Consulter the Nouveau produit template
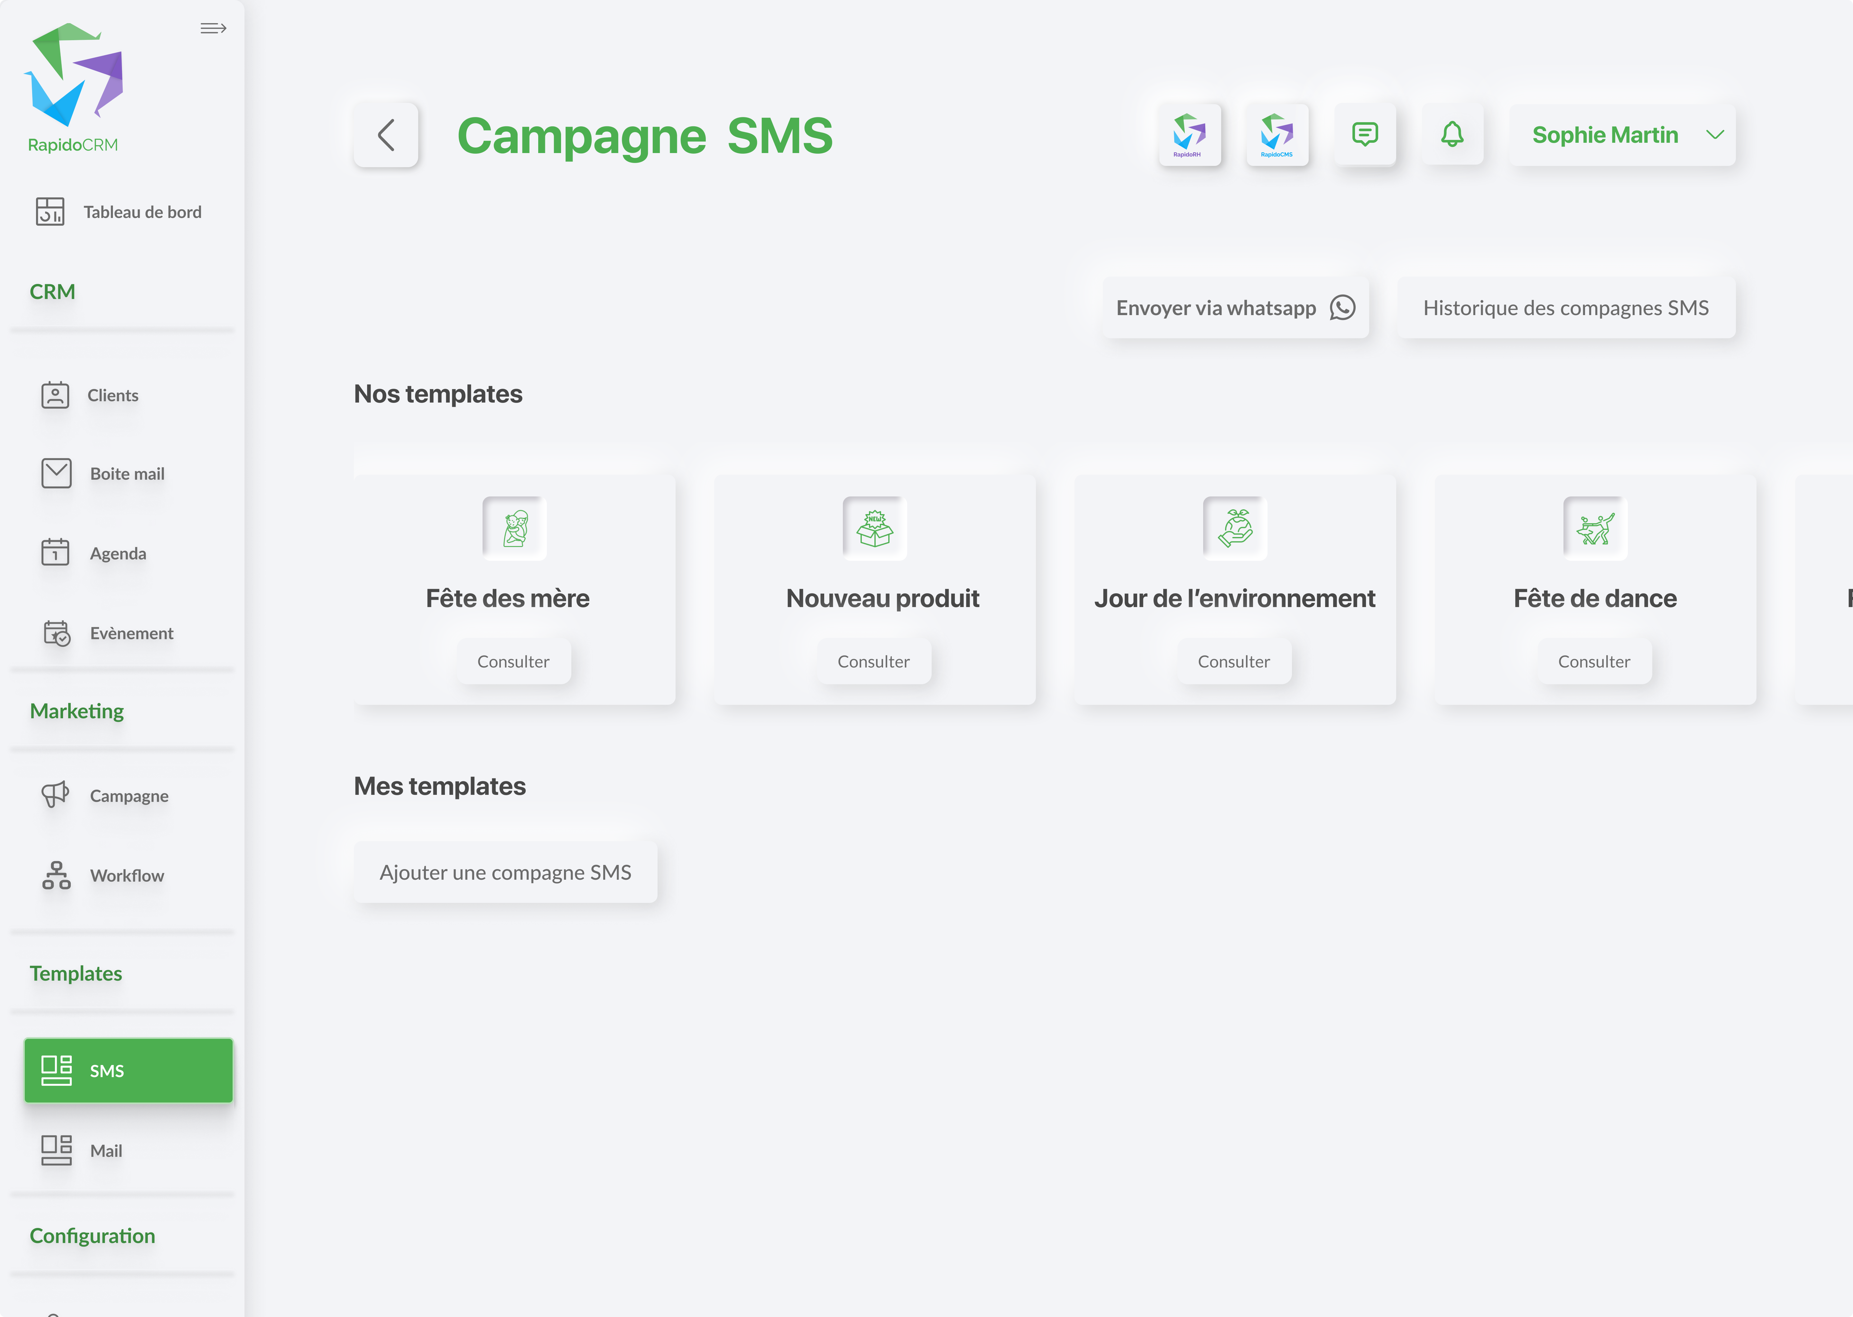This screenshot has width=1853, height=1317. tap(874, 661)
